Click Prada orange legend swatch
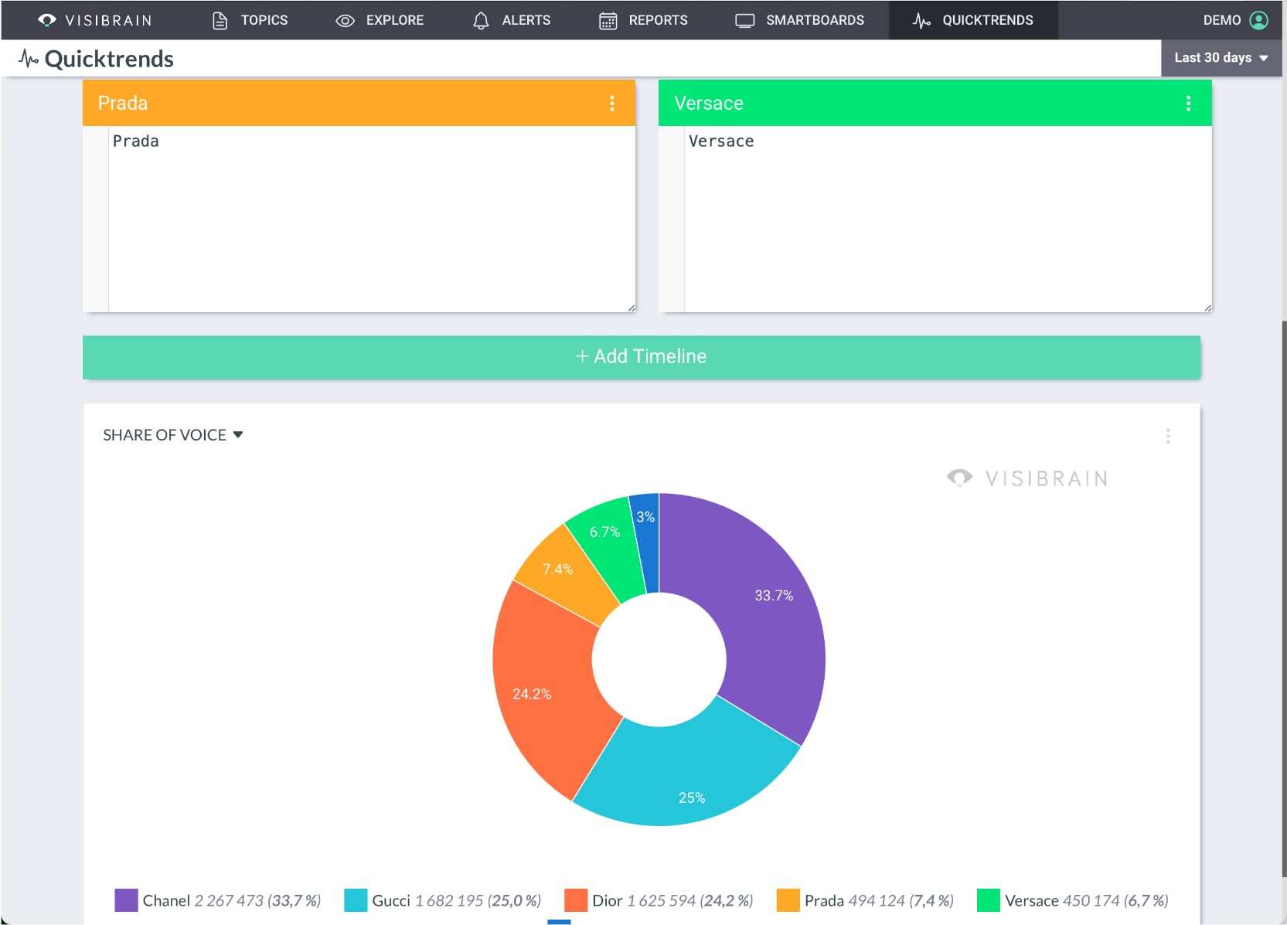This screenshot has height=925, width=1287. (788, 900)
